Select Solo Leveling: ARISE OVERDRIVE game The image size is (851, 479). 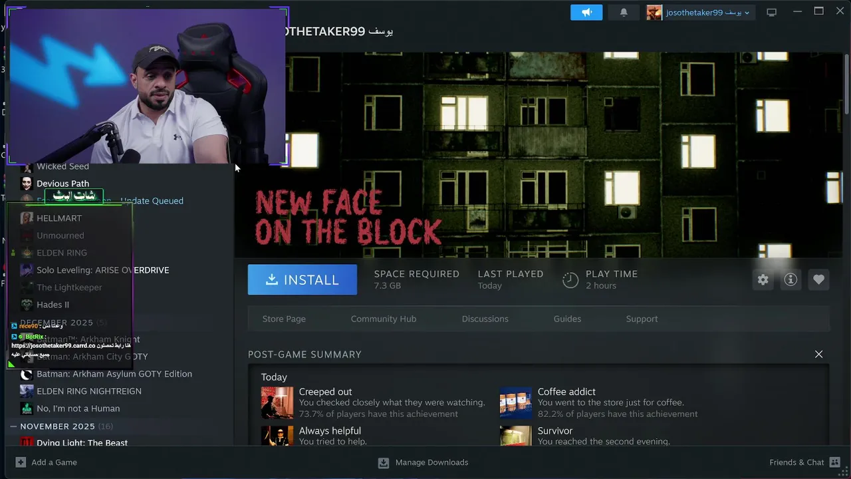pyautogui.click(x=103, y=270)
